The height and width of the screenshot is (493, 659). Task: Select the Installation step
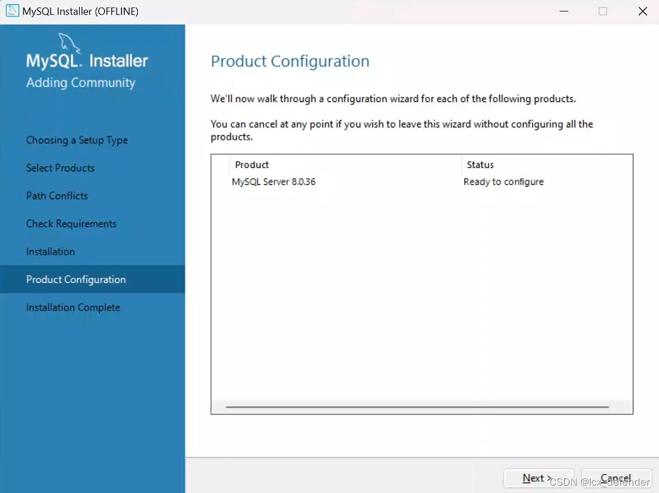(50, 251)
